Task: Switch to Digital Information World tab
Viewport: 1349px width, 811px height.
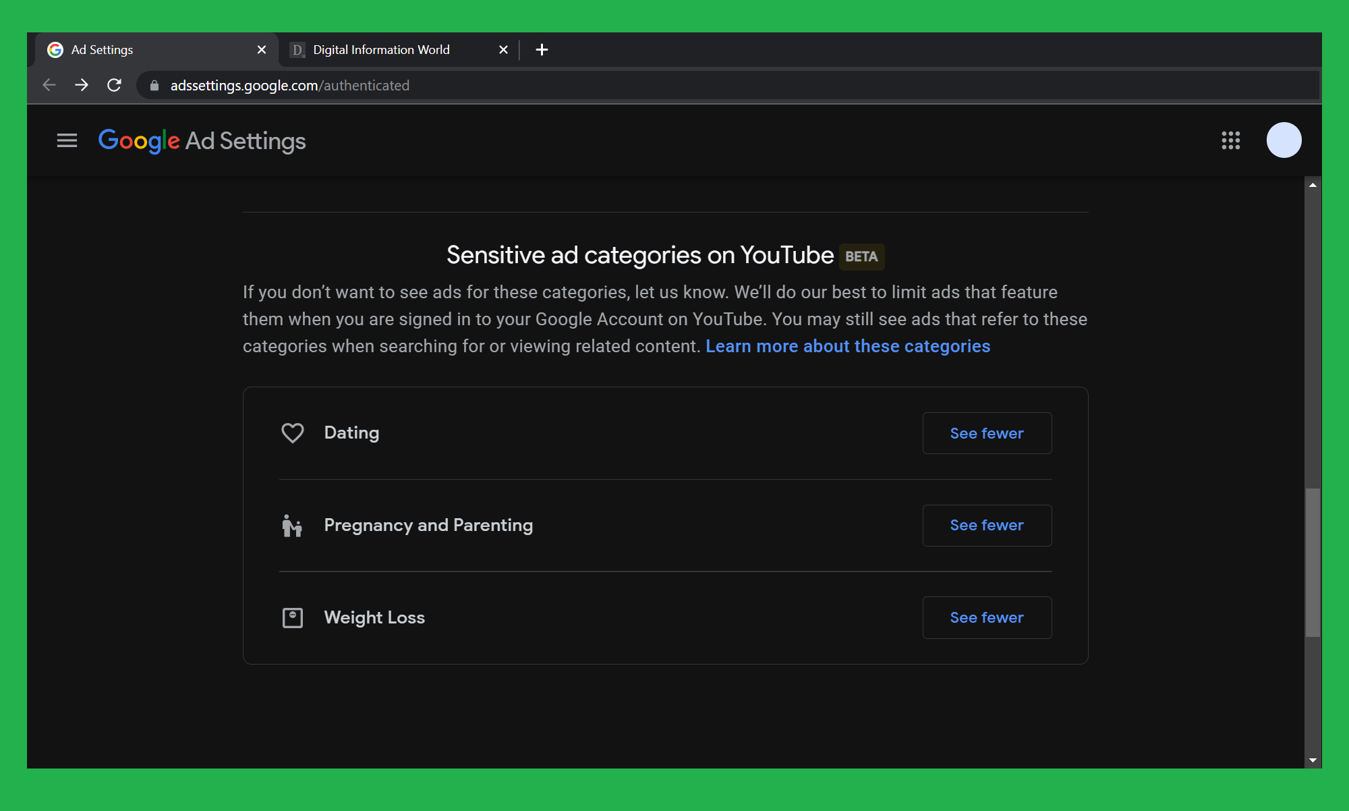Action: [381, 50]
